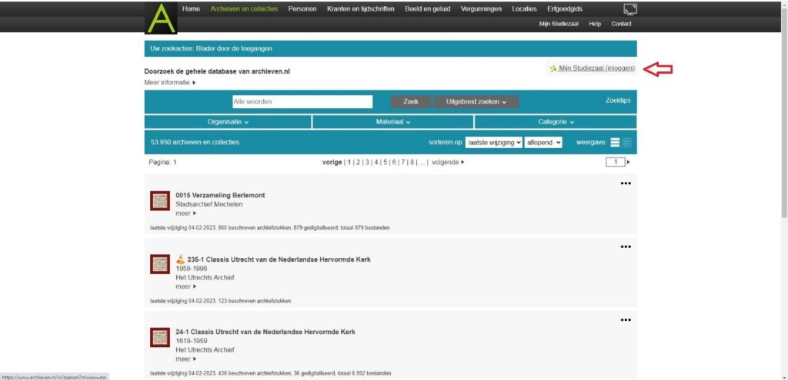
Task: Open the sort field dropdown laatste wijziging
Action: point(494,142)
